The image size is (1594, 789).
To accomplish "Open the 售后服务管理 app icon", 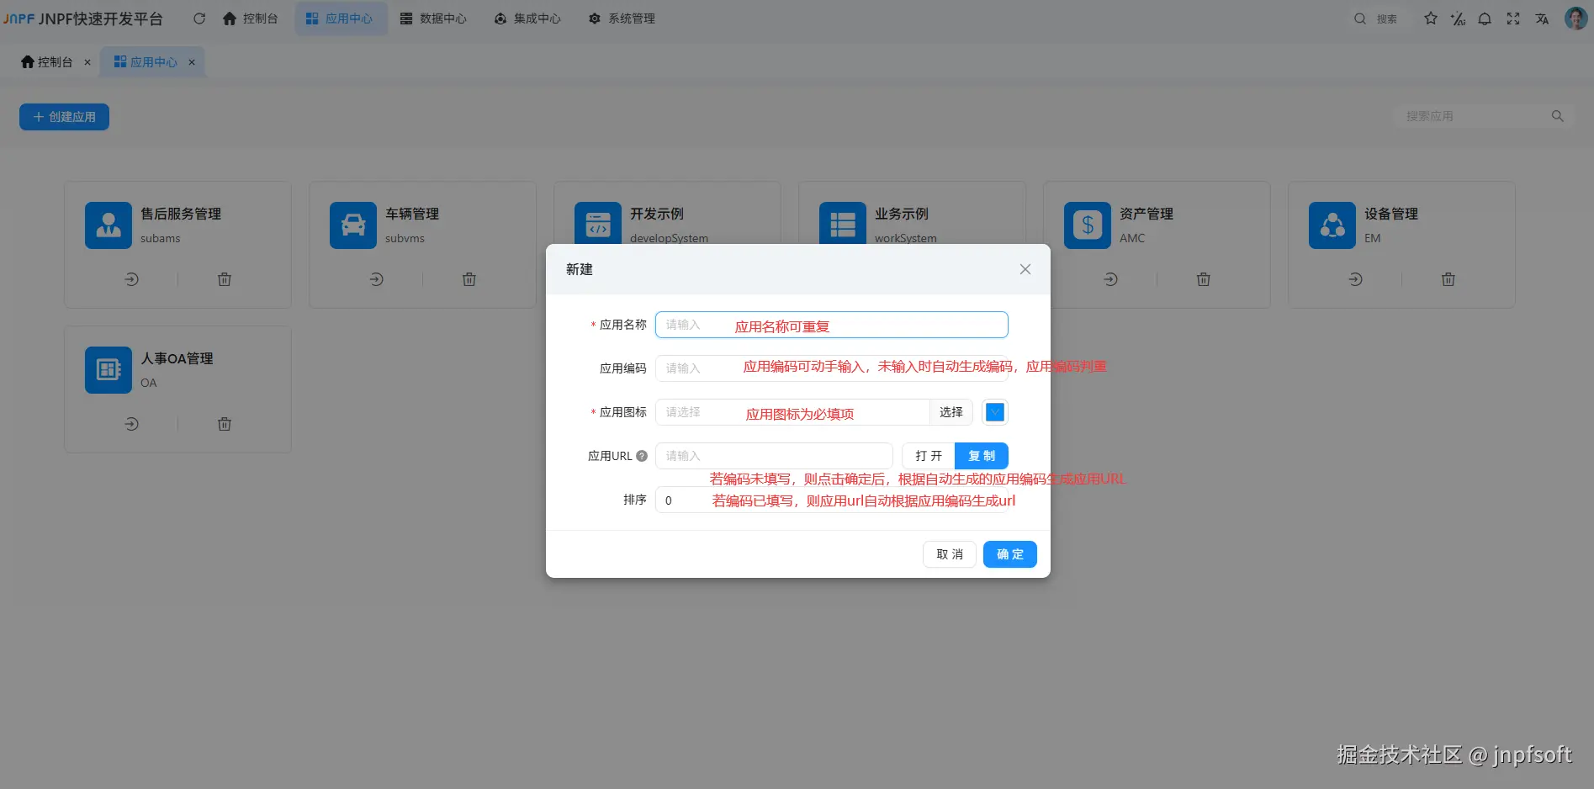I will tap(109, 225).
